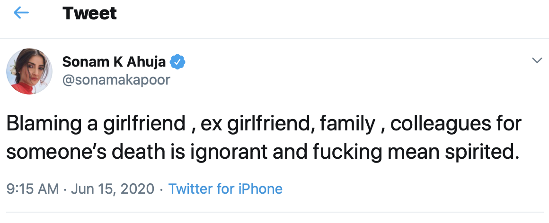Visit the @sonamakapoor handle link
This screenshot has height=223, width=549.
(x=116, y=79)
